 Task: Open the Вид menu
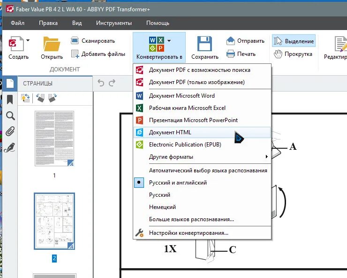coord(77,23)
